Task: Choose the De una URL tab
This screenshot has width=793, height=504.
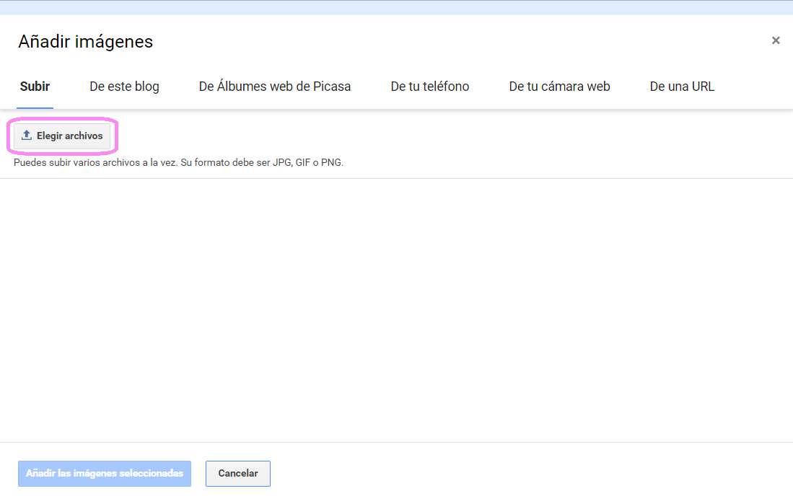Action: 683,87
